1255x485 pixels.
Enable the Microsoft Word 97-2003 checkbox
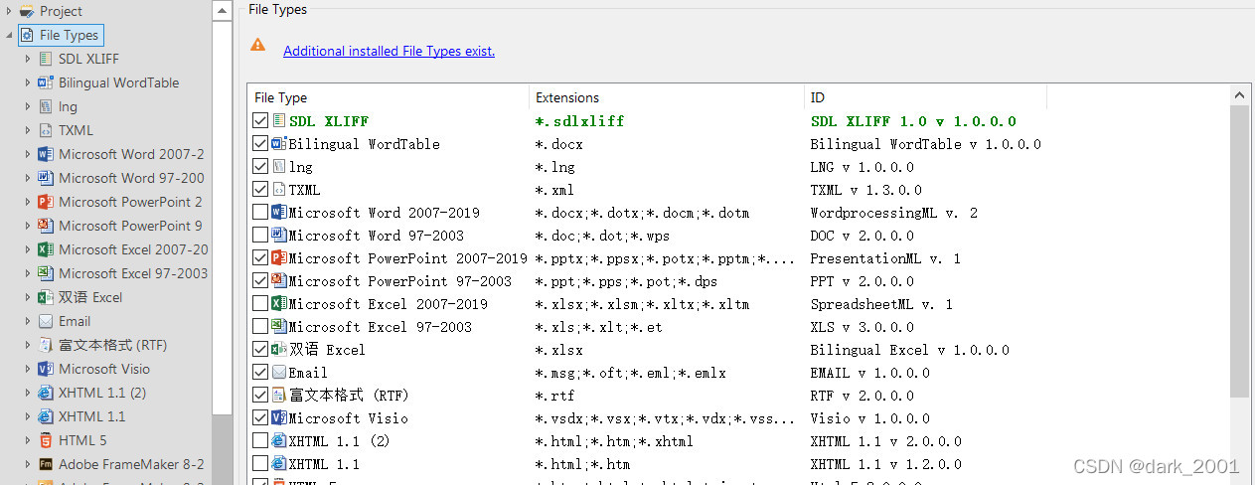tap(260, 236)
